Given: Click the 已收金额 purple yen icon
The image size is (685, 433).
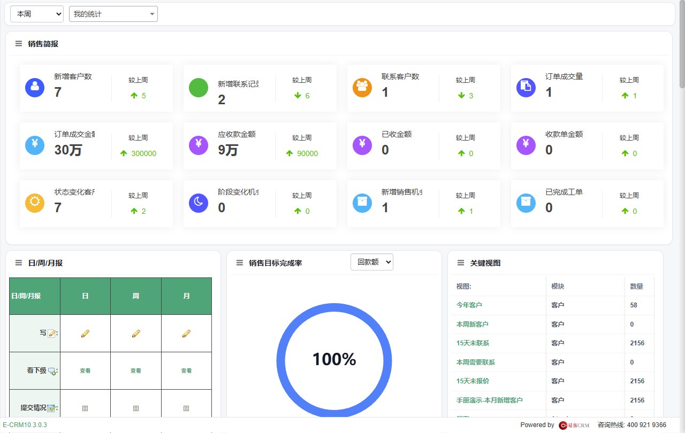Looking at the screenshot, I should (x=362, y=145).
